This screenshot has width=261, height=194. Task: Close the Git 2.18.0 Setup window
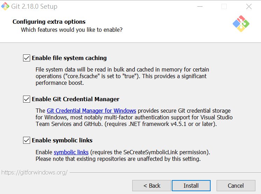249,7
